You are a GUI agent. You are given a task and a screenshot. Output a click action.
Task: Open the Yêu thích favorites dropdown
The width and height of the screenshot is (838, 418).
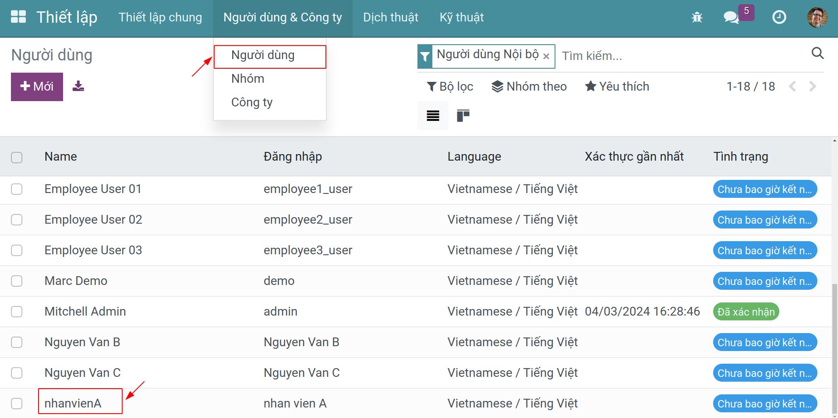[x=617, y=86]
